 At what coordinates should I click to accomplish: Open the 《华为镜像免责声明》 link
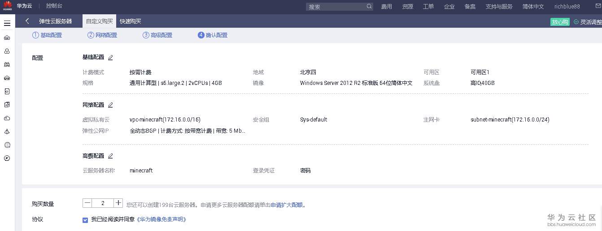pyautogui.click(x=161, y=219)
